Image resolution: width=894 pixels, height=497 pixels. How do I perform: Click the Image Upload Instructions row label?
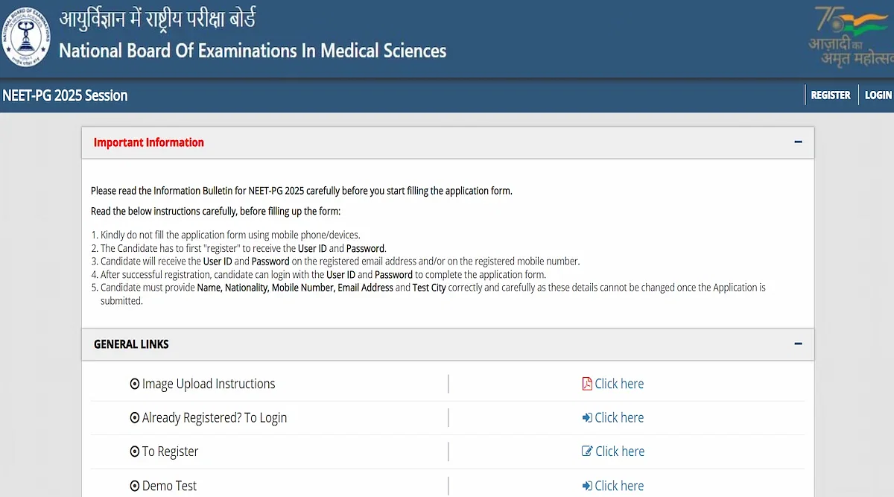tap(209, 384)
